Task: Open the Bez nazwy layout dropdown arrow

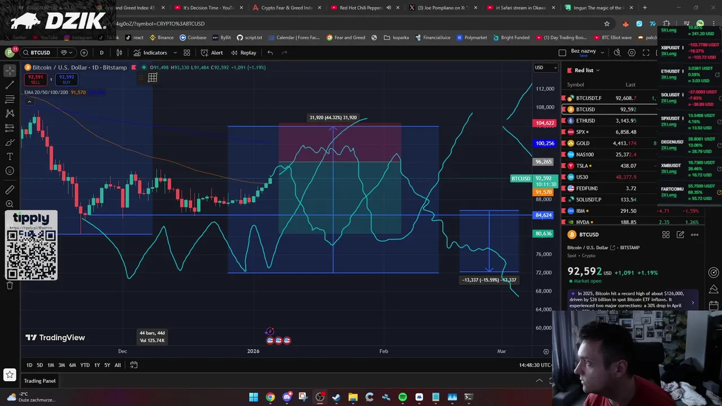Action: click(602, 52)
